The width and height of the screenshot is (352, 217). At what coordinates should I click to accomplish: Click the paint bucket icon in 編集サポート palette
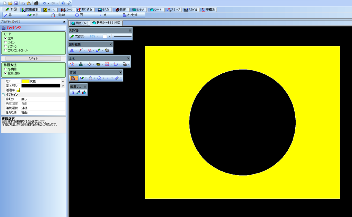[84, 92]
